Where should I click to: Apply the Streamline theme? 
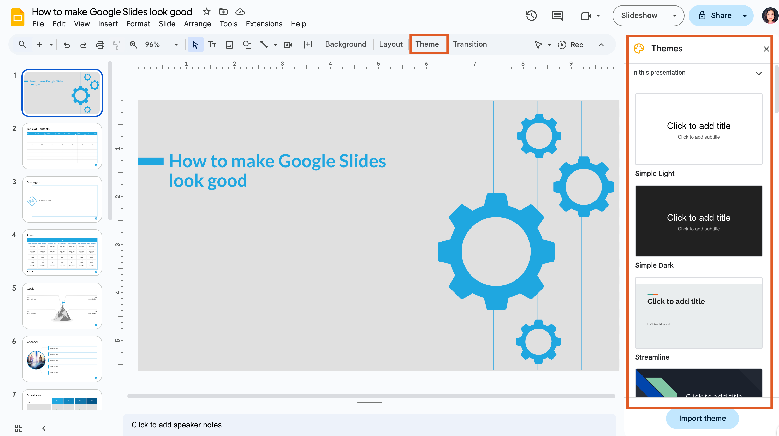[x=699, y=313]
